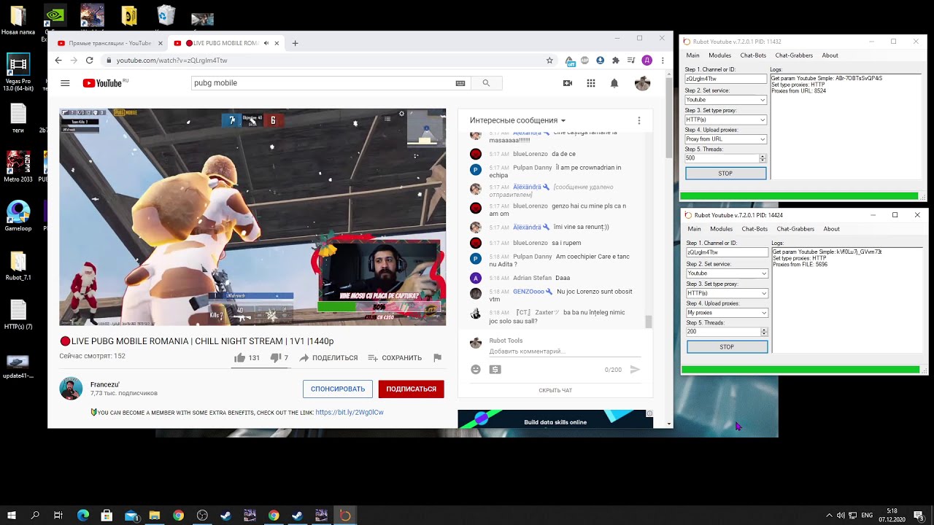Screen dimensions: 934x525
Task: Click the СПОНСИРОВАТЬ button
Action: pyautogui.click(x=338, y=389)
